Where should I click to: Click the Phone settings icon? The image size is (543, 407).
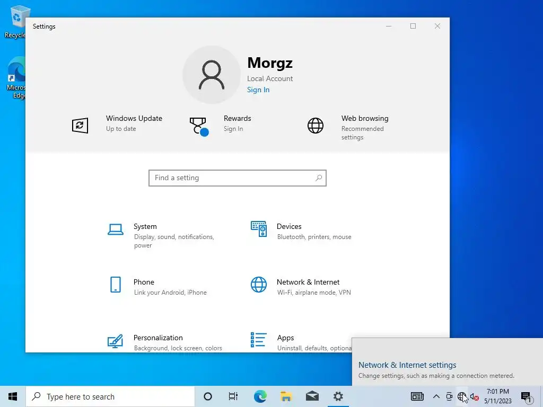(115, 285)
